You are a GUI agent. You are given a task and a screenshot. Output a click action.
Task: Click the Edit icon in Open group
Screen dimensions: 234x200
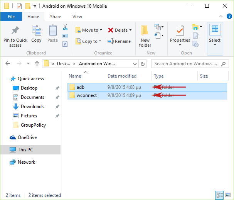click(196, 36)
